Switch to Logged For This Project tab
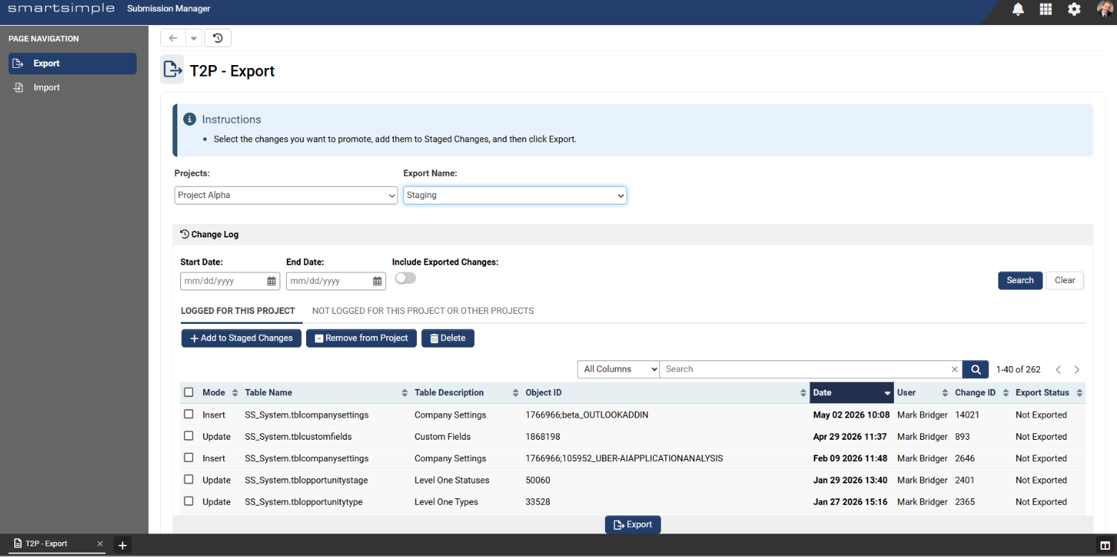The image size is (1117, 557). click(x=237, y=311)
